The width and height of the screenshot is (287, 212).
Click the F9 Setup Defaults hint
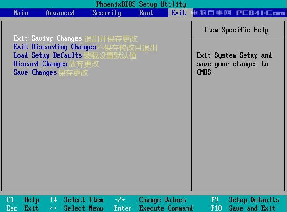pos(244,200)
